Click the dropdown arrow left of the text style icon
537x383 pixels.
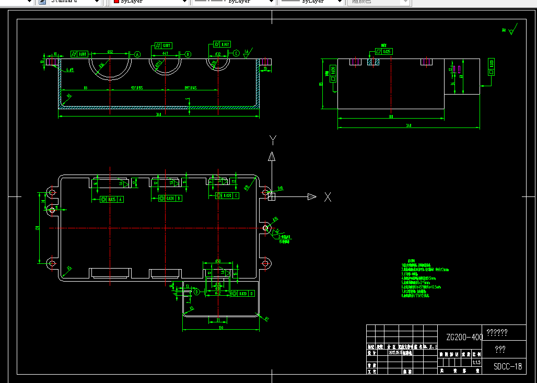pos(29,2)
